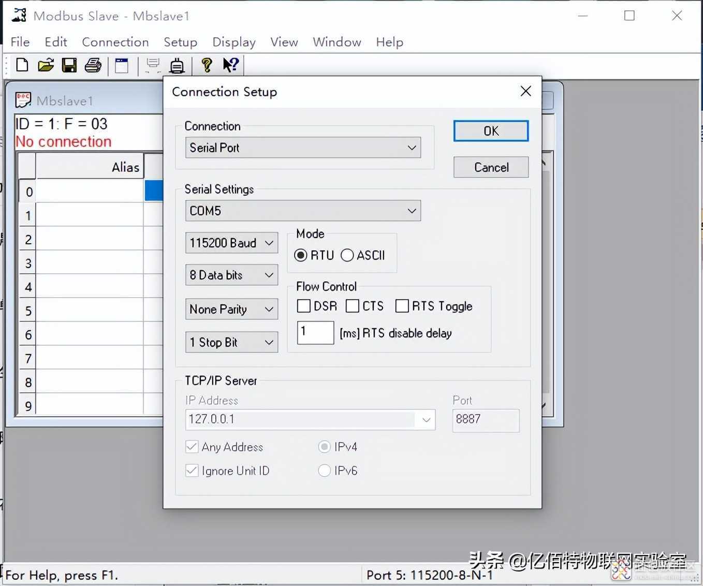Select row 3 header in Mbslave1 table

click(27, 263)
